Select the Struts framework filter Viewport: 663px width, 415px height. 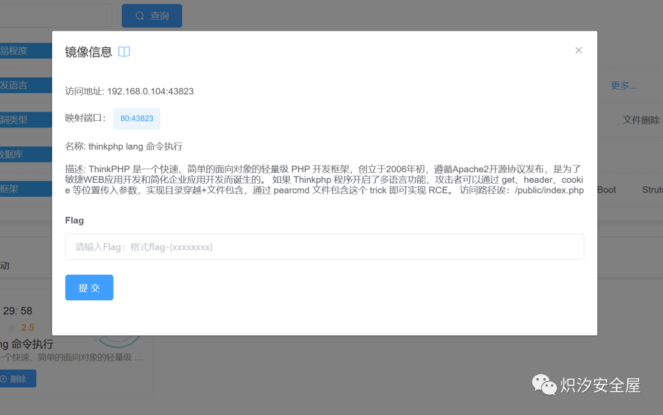(653, 190)
